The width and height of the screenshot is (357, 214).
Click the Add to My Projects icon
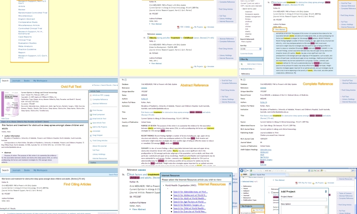click(90, 127)
